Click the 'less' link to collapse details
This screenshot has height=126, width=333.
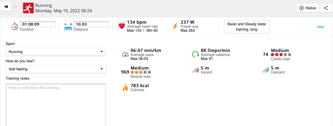point(320,27)
